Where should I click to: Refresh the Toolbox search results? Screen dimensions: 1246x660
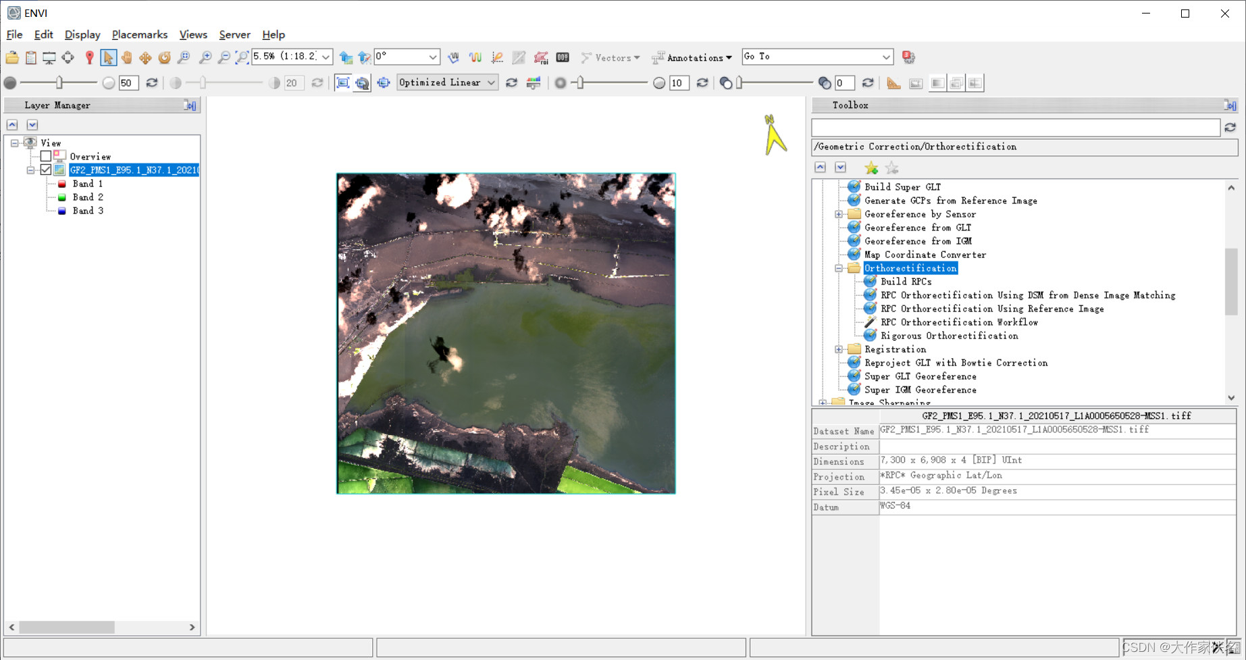pos(1230,127)
